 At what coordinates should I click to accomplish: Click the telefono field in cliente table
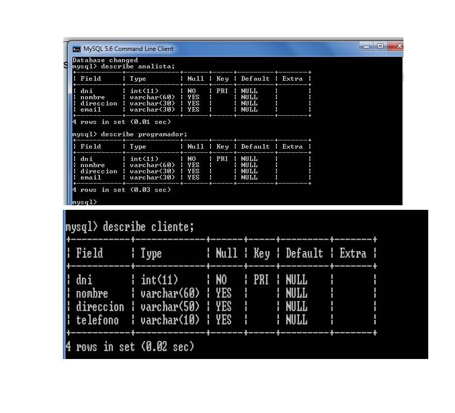tap(97, 320)
